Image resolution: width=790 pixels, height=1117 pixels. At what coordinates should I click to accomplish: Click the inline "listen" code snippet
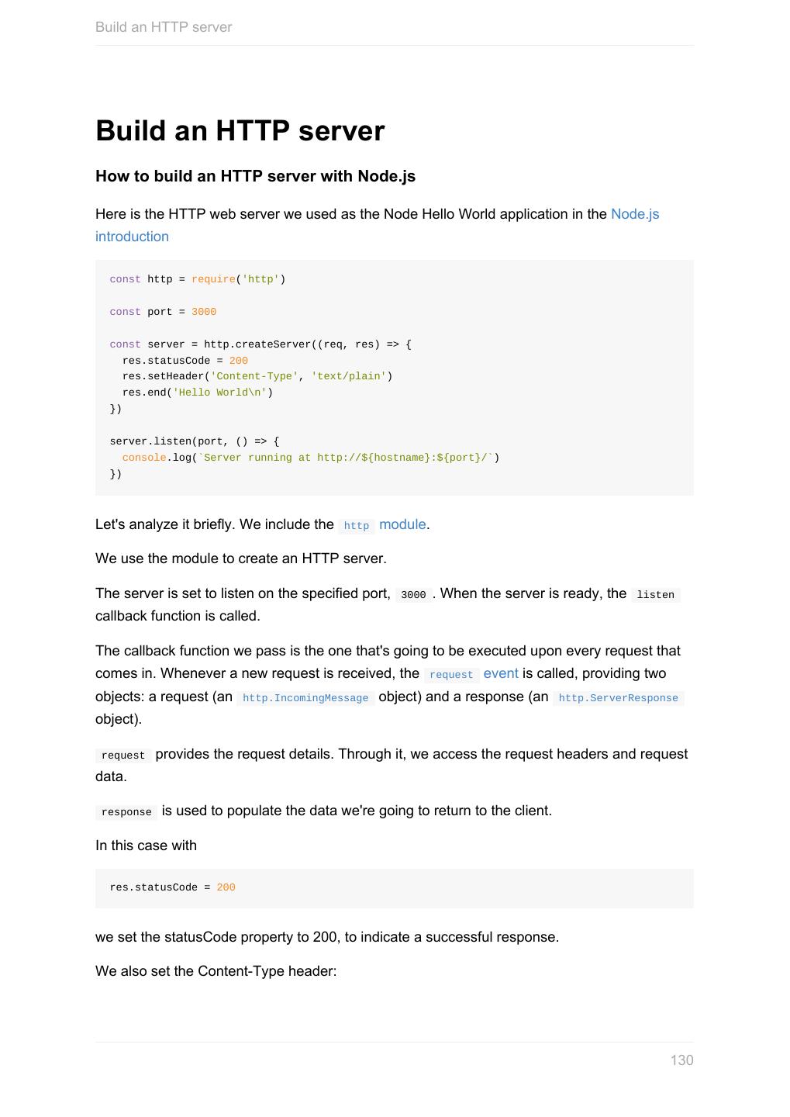click(x=655, y=595)
